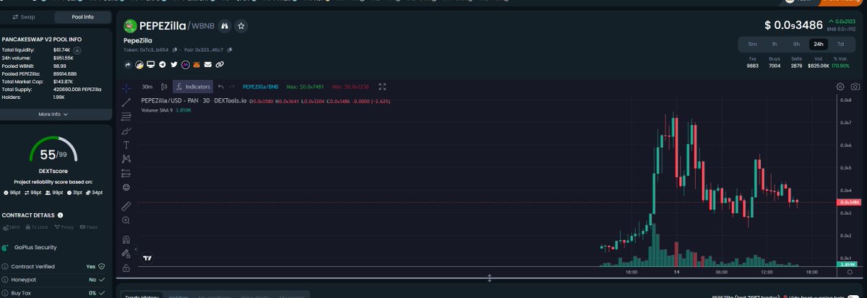Select the 6h stats interval
Screen dimensions: 867x298
click(x=796, y=44)
